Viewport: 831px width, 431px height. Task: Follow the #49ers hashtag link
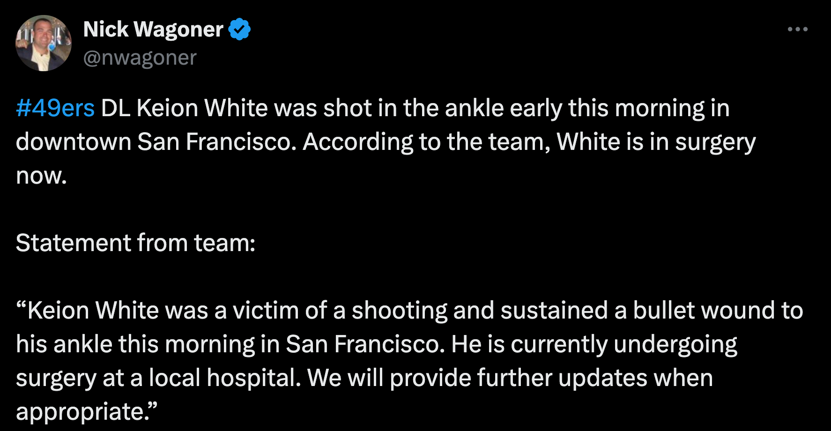(x=55, y=108)
